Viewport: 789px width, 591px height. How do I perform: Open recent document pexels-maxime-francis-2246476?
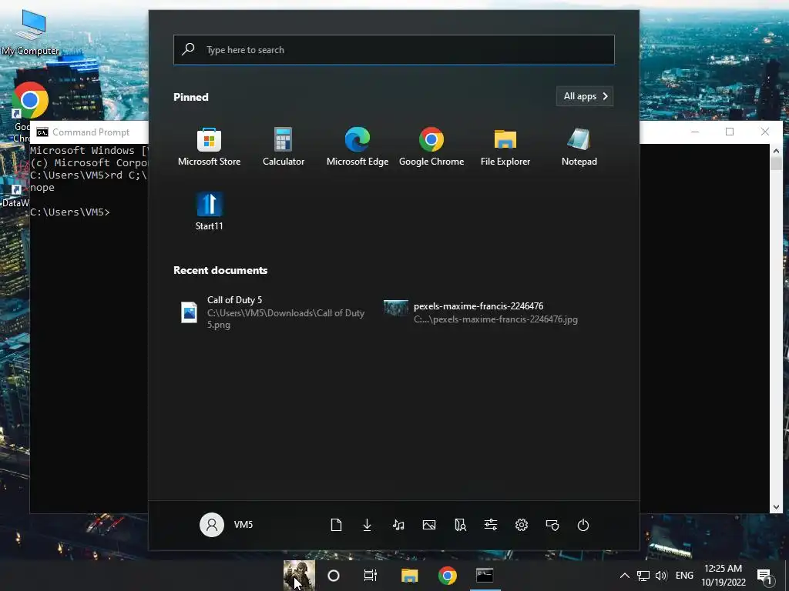point(481,312)
